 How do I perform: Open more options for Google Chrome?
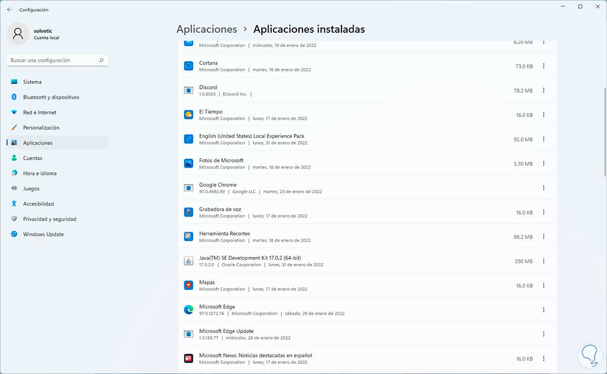point(544,188)
